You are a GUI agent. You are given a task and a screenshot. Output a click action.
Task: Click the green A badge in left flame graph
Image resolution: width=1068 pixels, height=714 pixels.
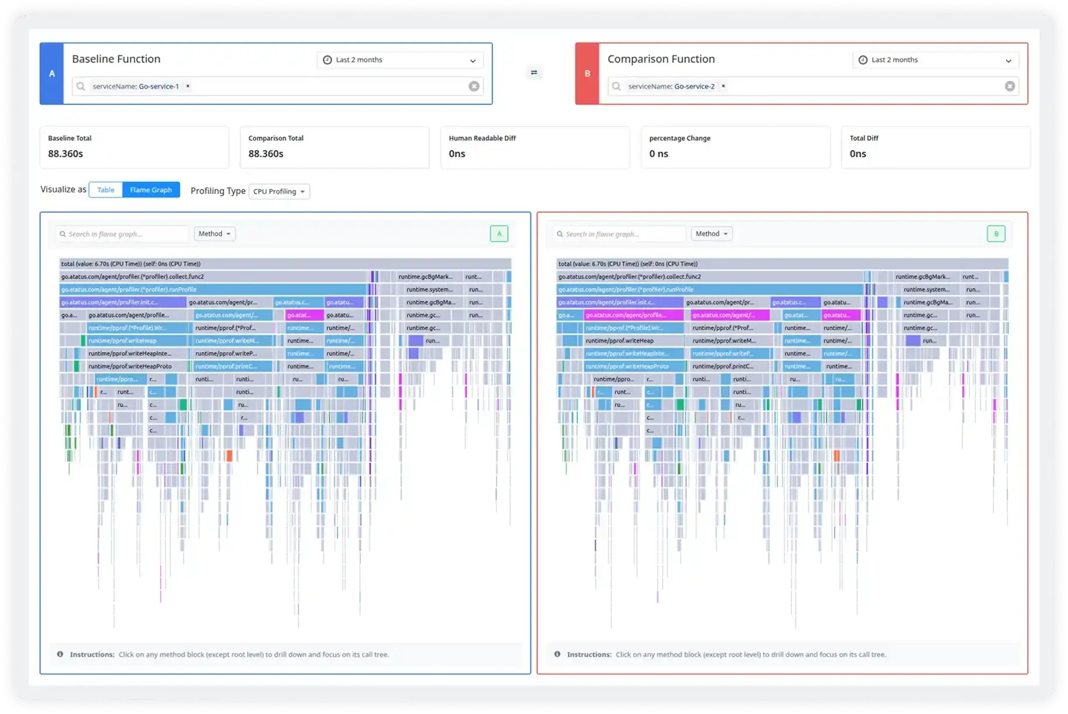[499, 234]
